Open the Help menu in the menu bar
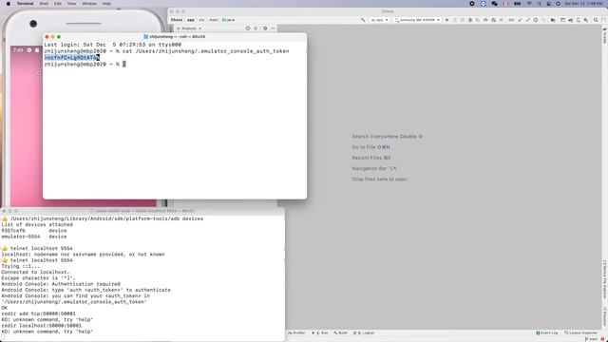 (106, 4)
